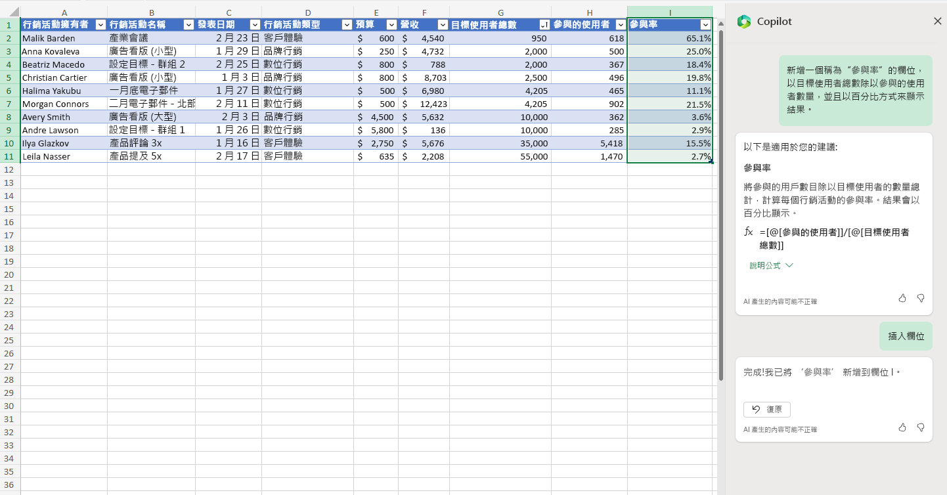Click the vertical scrollbar up arrow

[720, 23]
